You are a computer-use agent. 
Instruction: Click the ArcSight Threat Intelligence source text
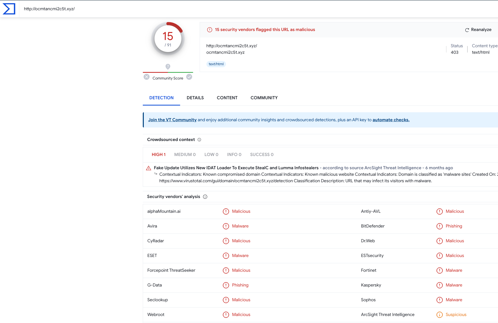(x=393, y=168)
